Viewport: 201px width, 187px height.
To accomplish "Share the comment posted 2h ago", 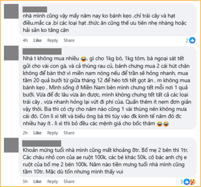I will coord(69,133).
